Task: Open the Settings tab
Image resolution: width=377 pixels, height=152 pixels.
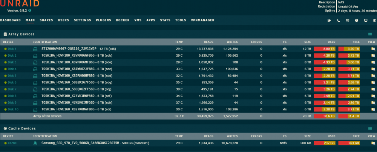Action: (83, 20)
